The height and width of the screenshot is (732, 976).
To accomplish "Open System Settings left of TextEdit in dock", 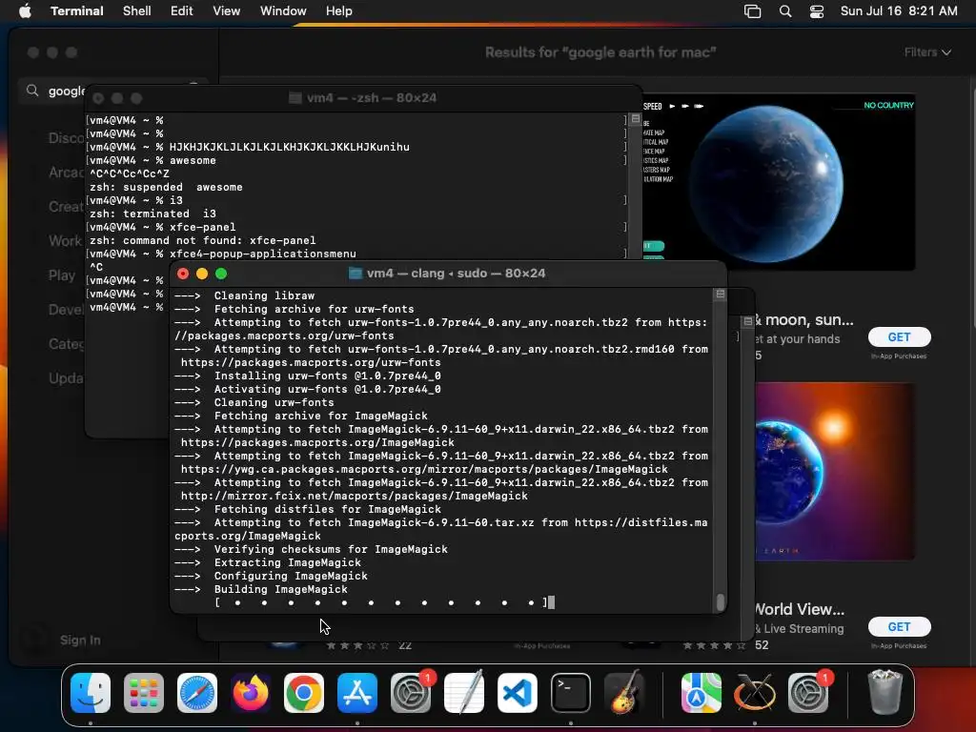I will click(x=411, y=693).
